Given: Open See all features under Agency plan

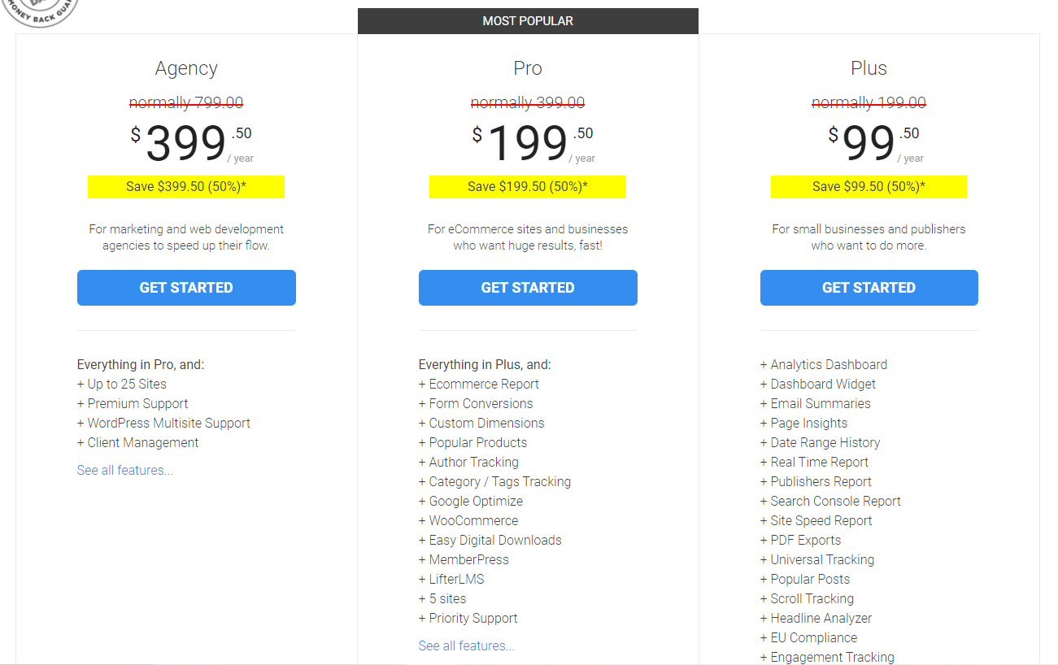Looking at the screenshot, I should point(124,469).
